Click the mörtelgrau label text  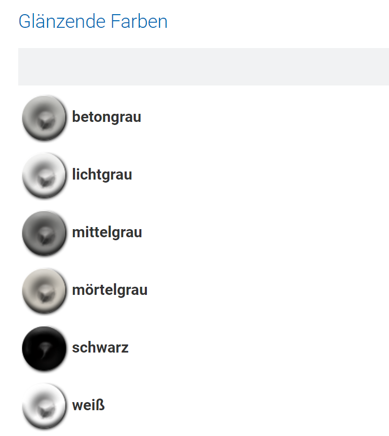click(x=110, y=290)
